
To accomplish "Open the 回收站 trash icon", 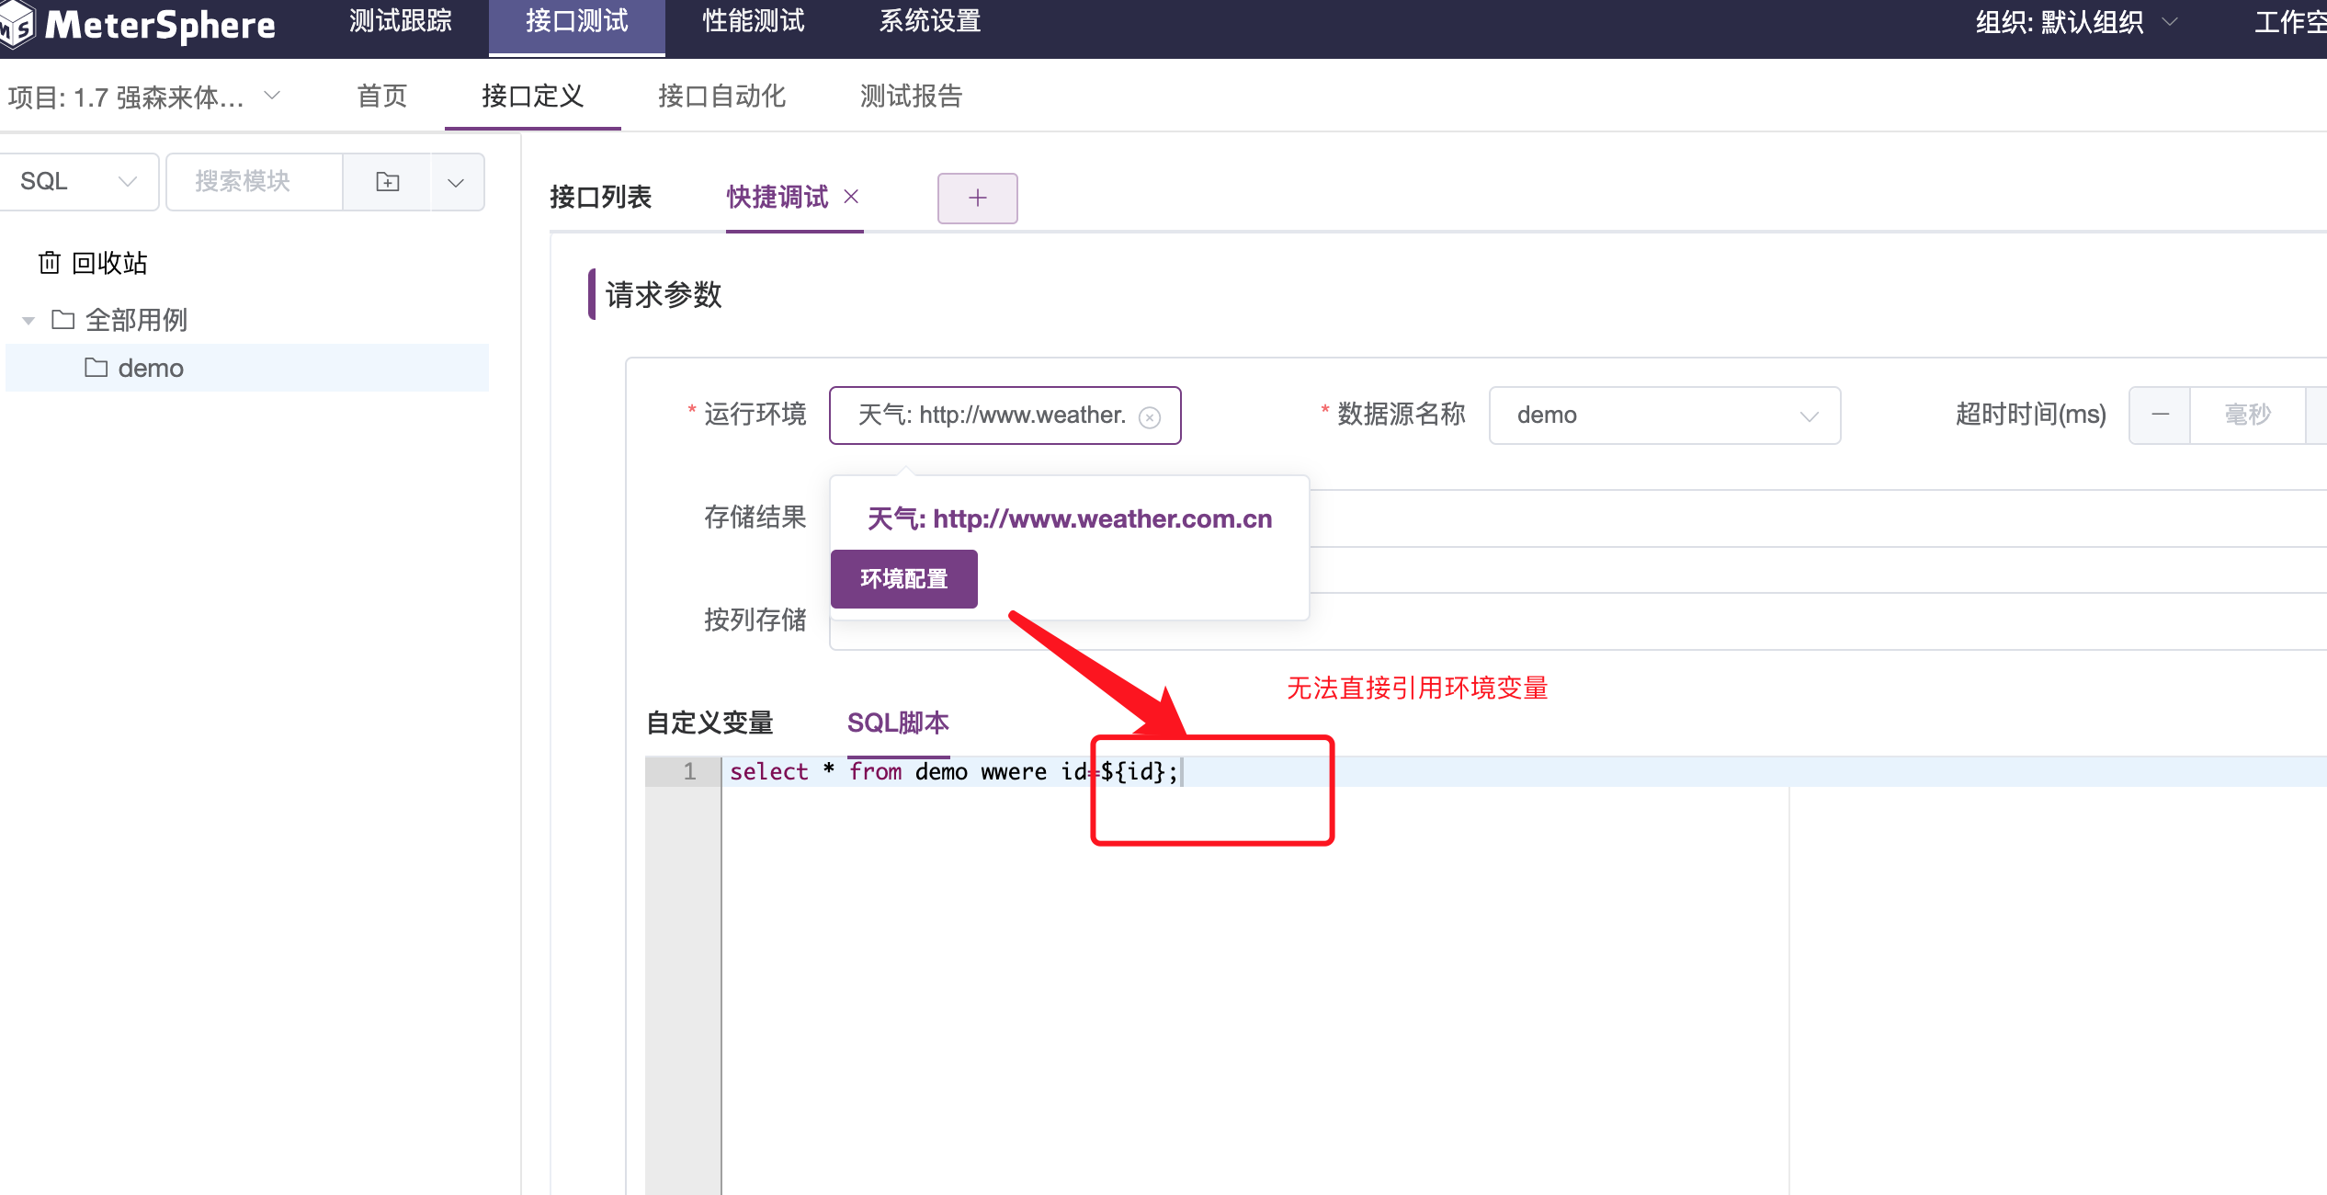I will [x=51, y=263].
